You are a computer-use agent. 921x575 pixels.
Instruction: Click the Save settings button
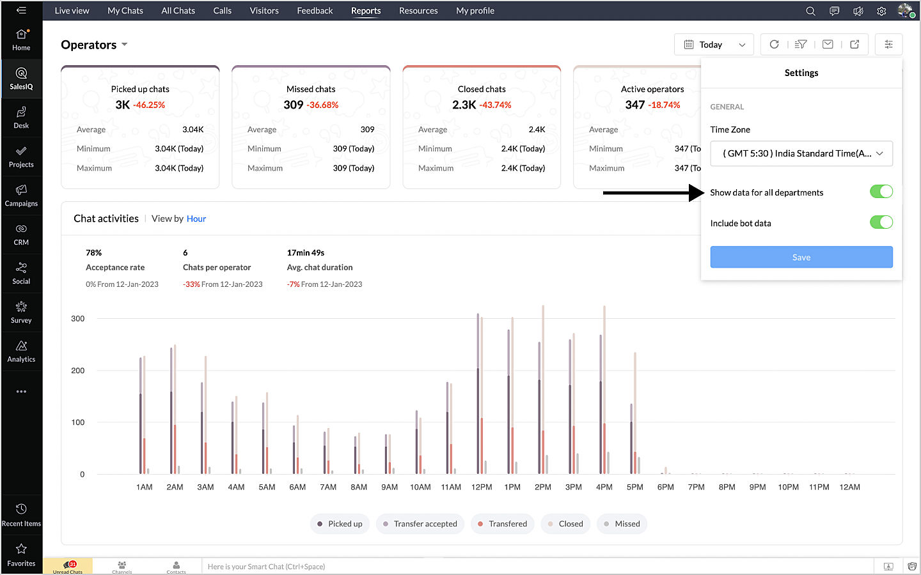click(x=801, y=257)
